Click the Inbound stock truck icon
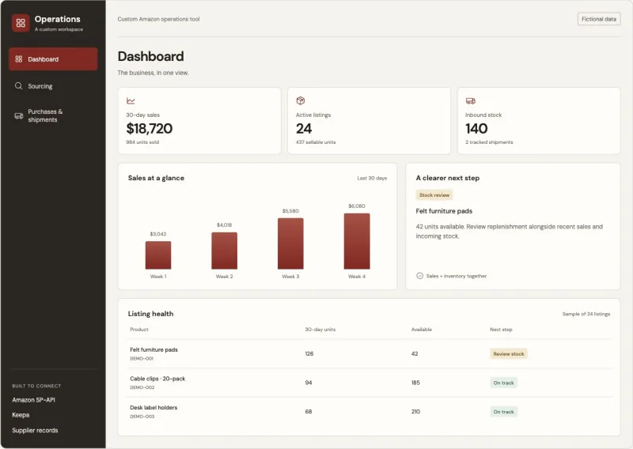Screen dimensions: 633x449 pos(470,101)
